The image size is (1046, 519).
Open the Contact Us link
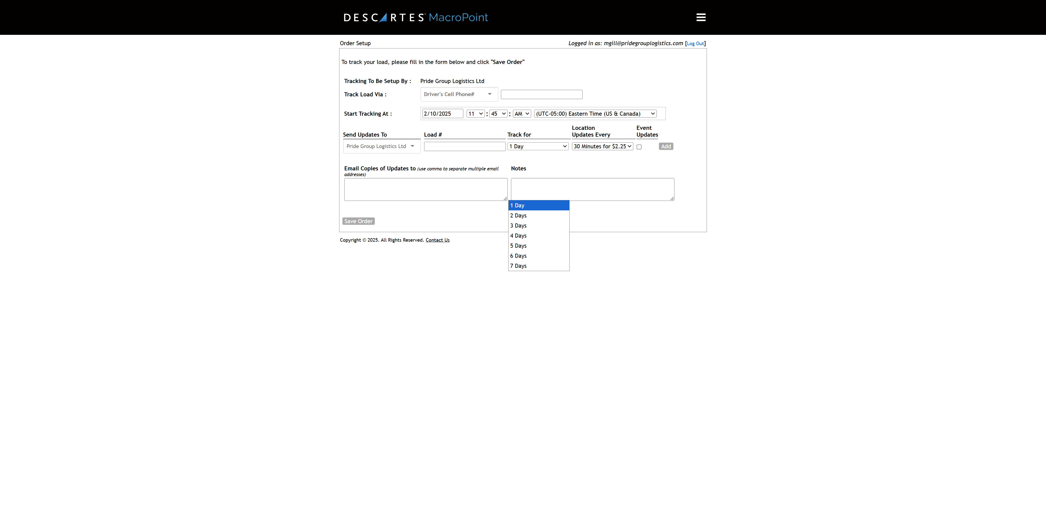437,240
